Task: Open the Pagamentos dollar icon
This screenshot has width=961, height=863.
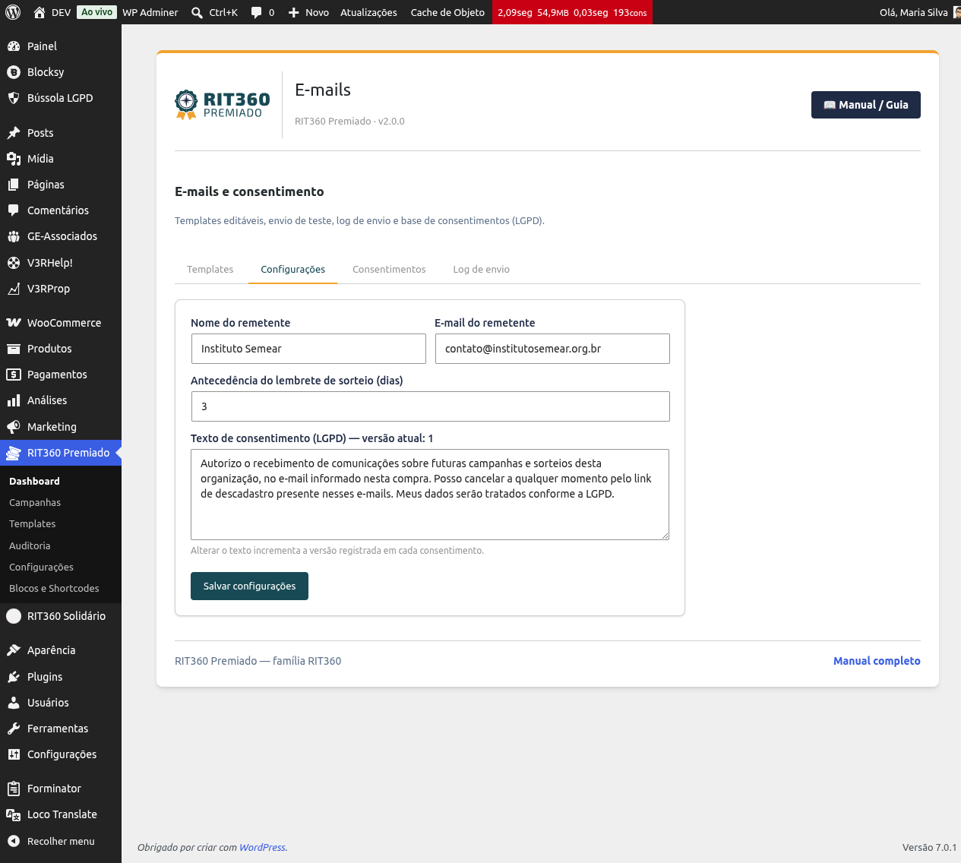Action: pyautogui.click(x=14, y=375)
